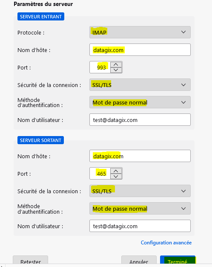Click the SERVEUR ENTRANT label
This screenshot has width=212, height=267.
click(x=41, y=17)
